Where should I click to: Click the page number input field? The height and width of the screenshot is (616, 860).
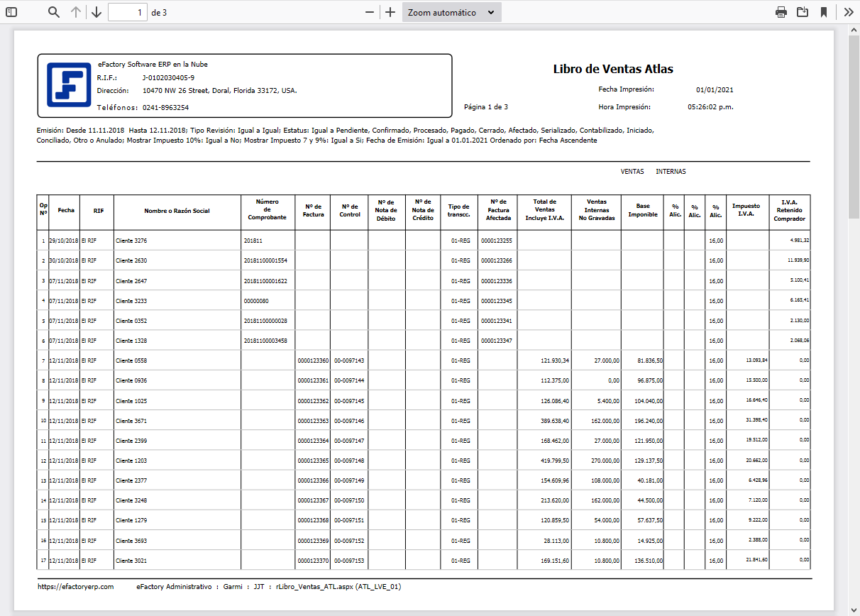coord(127,12)
